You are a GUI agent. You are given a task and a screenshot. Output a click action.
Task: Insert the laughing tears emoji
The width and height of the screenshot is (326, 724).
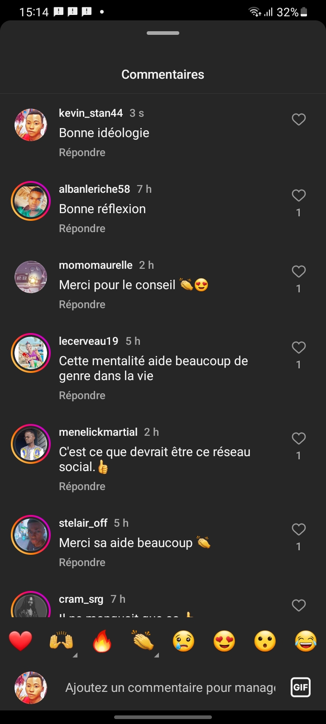(306, 641)
